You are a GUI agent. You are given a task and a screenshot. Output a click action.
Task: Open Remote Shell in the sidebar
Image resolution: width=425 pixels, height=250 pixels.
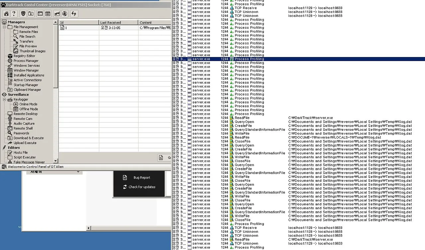click(x=23, y=128)
